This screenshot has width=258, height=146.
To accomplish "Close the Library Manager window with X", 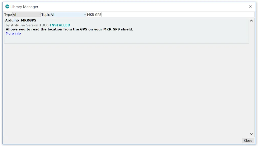I will [x=250, y=7].
